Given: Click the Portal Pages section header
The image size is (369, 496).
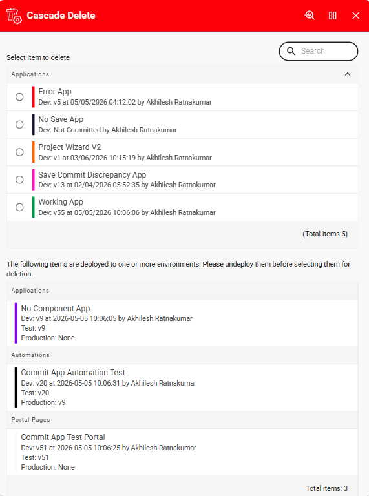Looking at the screenshot, I should [182, 420].
